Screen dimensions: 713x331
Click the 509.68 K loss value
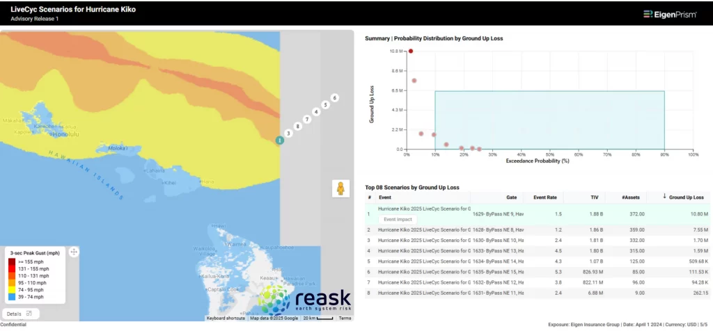697,261
